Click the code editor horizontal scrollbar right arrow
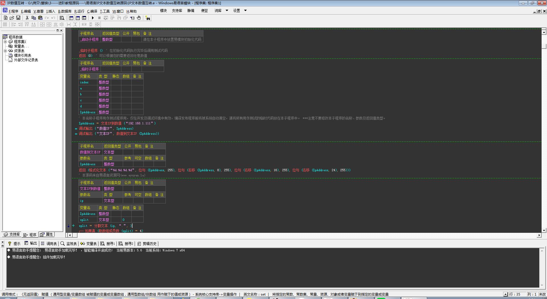Viewport: 547px width, 299px height. [539, 235]
